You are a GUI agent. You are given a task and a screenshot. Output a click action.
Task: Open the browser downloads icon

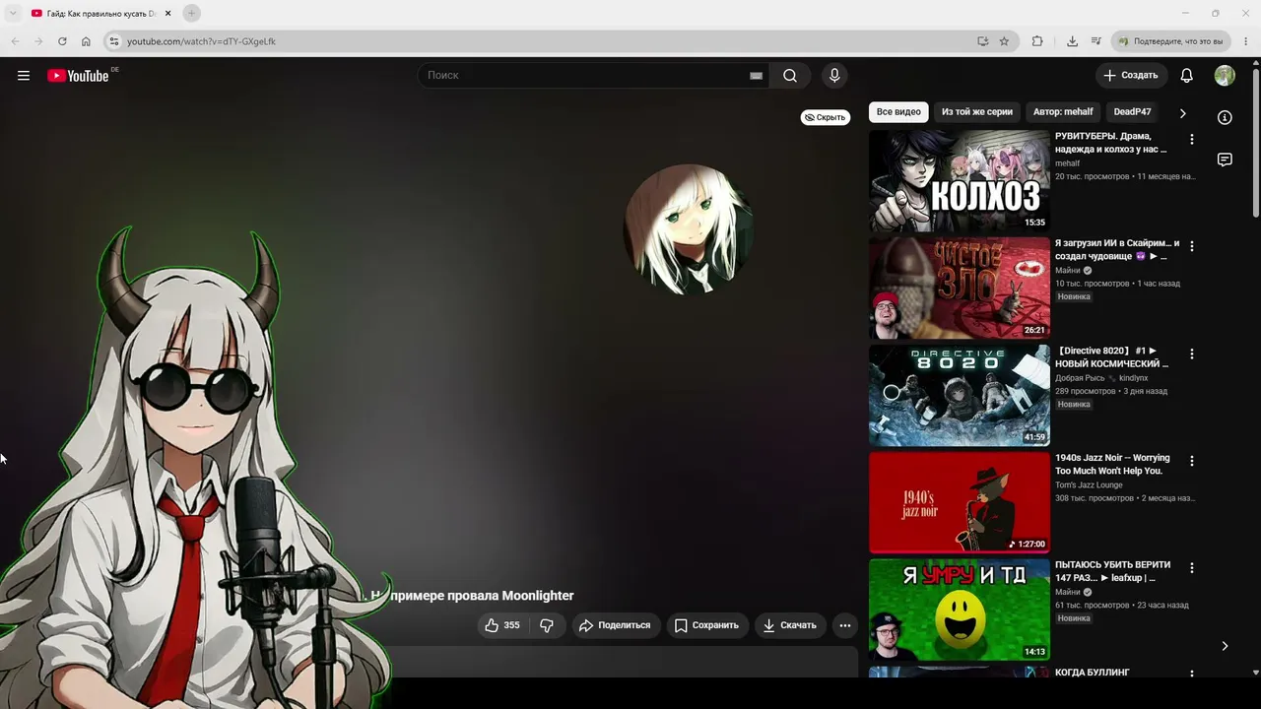[1072, 41]
